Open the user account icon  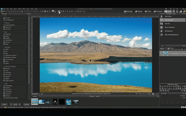pyautogui.click(x=166, y=9)
